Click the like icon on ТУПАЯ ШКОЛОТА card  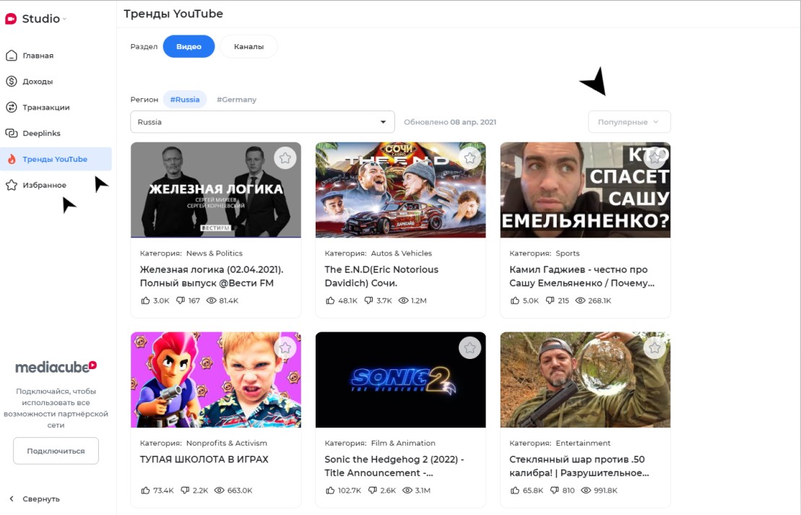[146, 490]
